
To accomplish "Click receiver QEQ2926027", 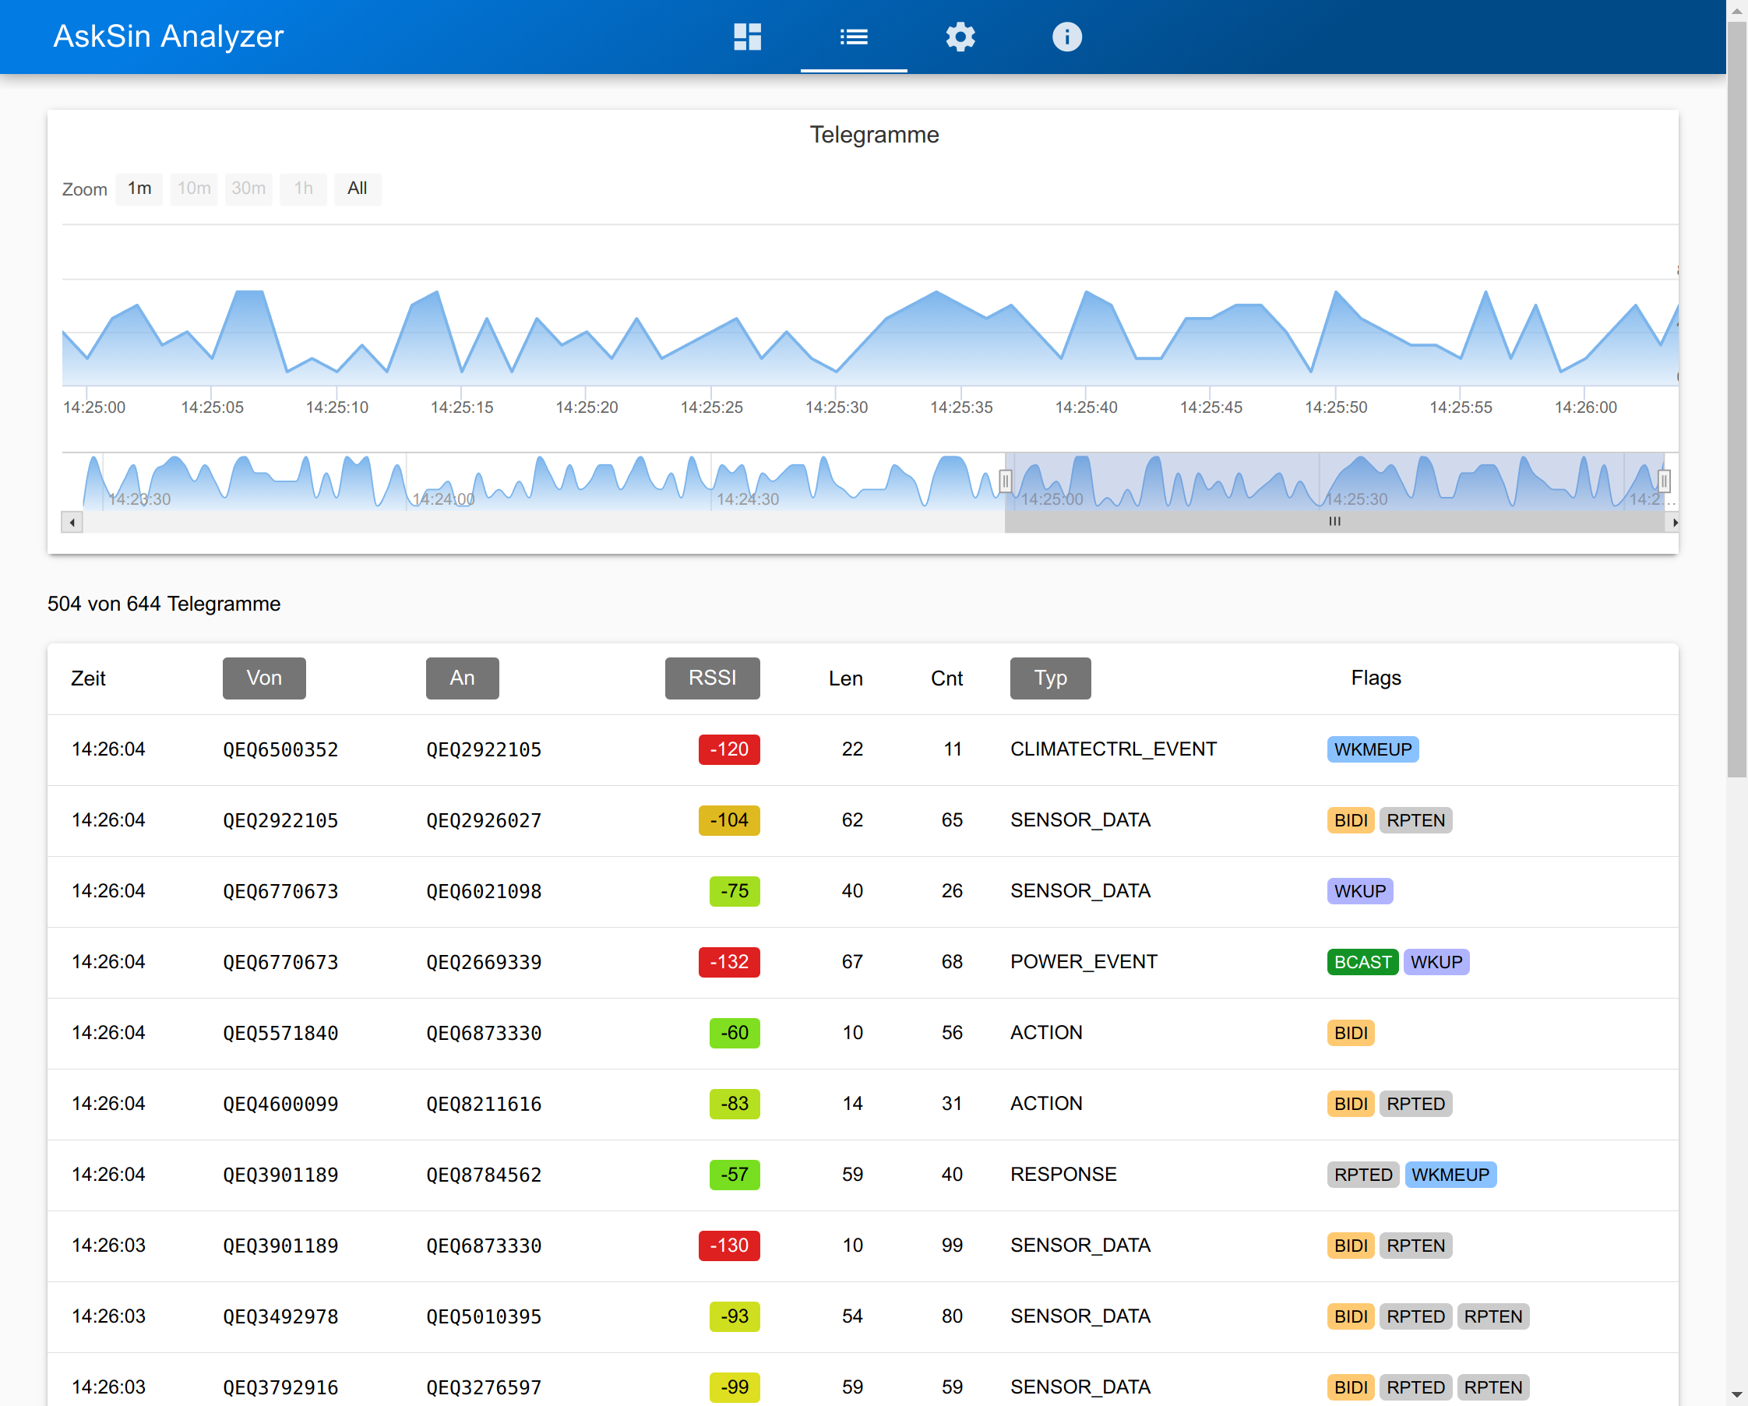I will point(484,819).
